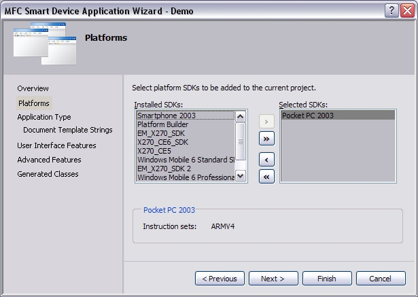Click the Previous button

point(220,279)
